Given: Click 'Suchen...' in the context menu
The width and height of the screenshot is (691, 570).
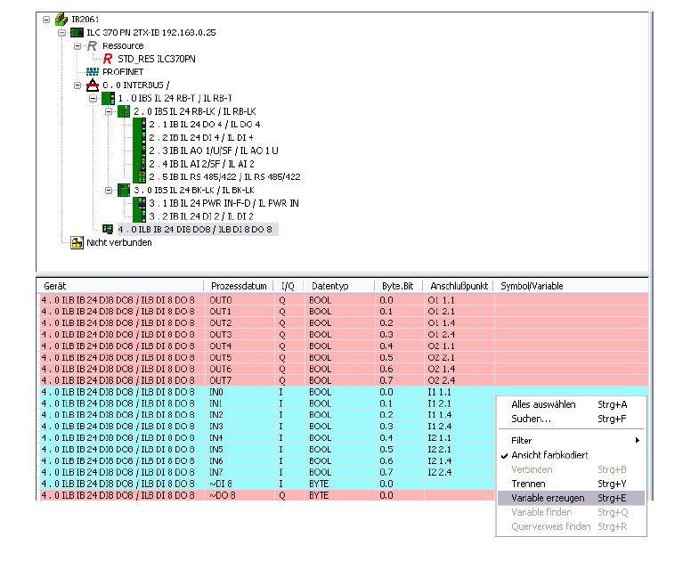Looking at the screenshot, I should 531,419.
